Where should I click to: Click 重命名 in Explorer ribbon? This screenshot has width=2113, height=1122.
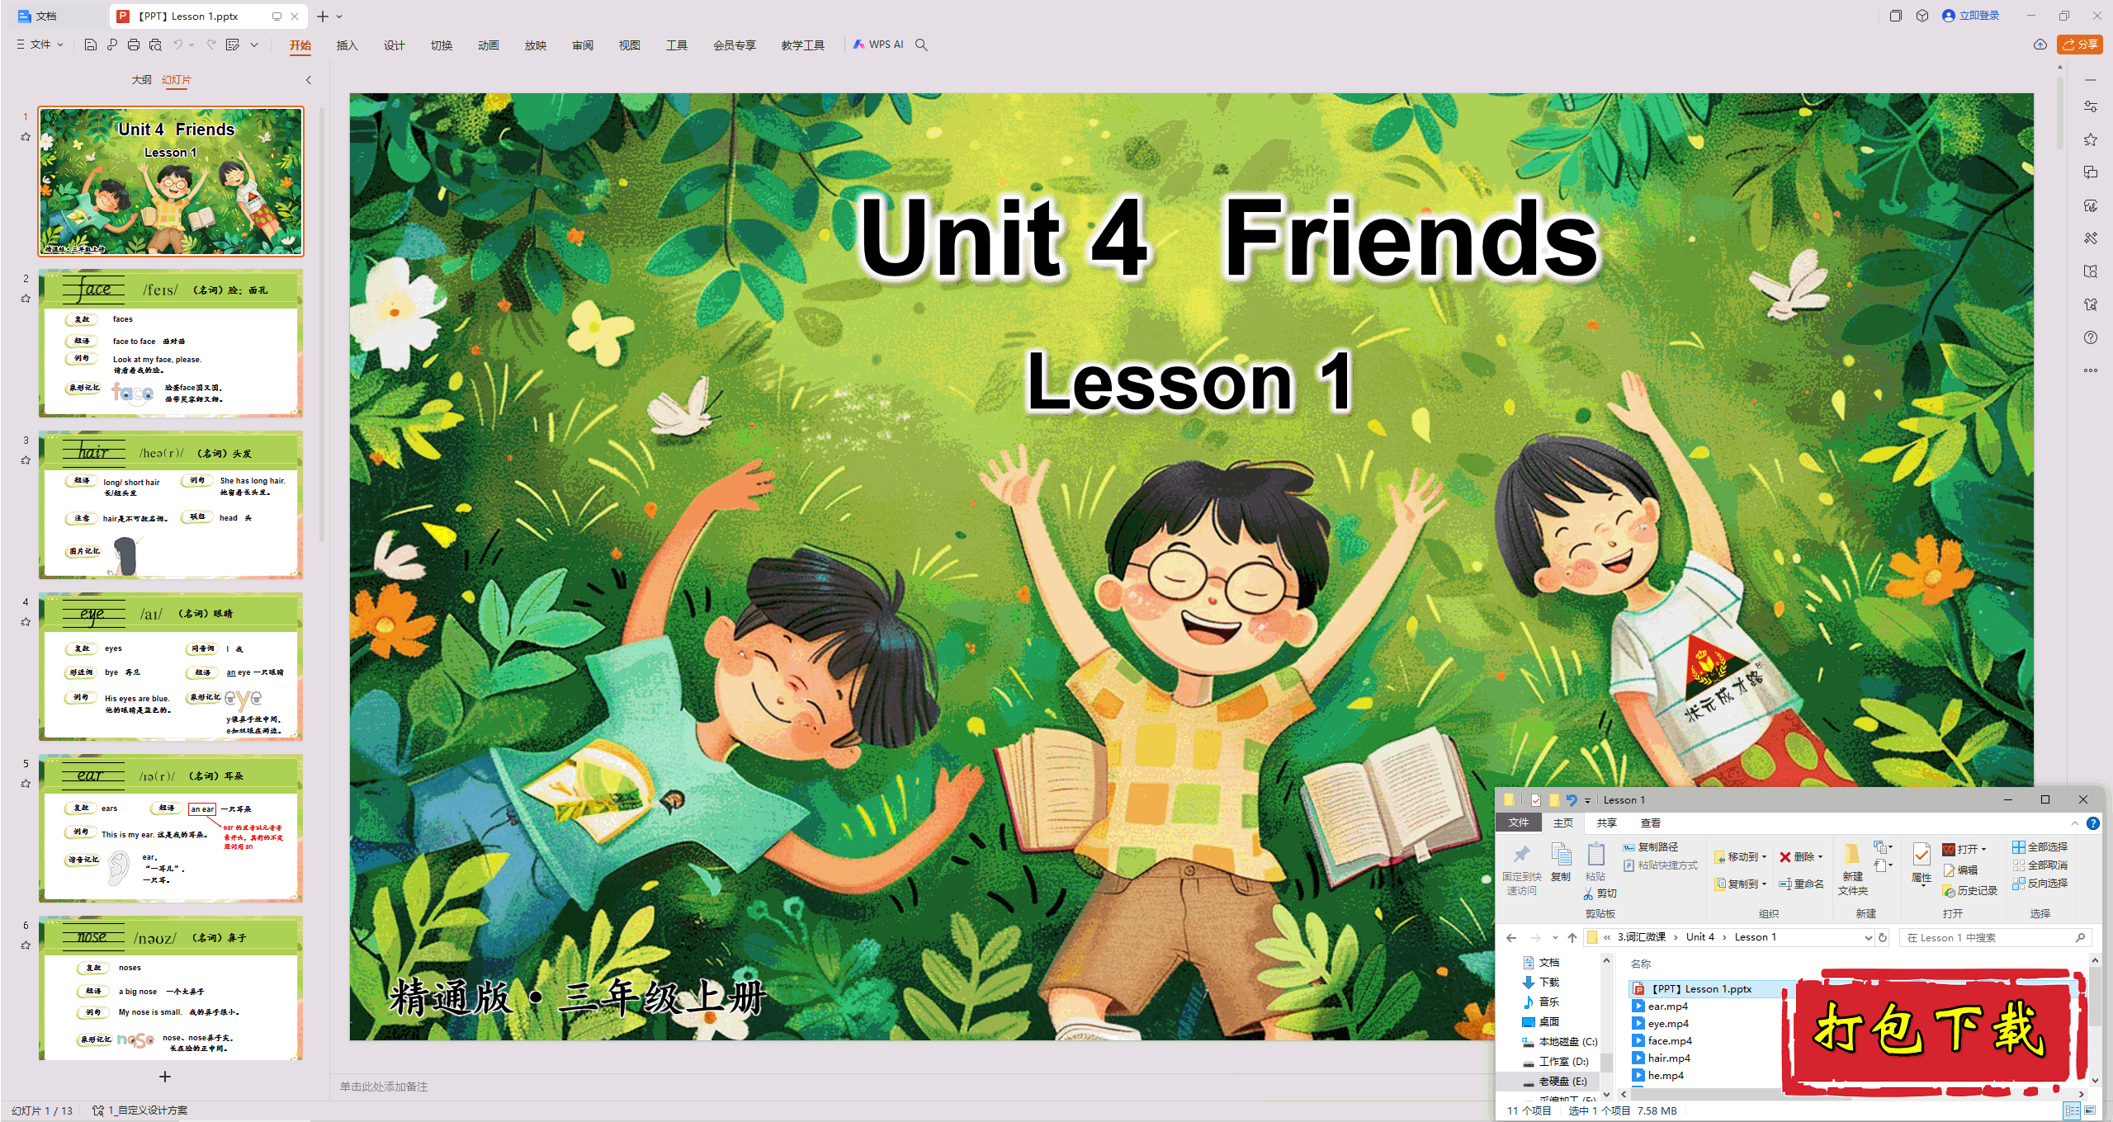click(1802, 884)
